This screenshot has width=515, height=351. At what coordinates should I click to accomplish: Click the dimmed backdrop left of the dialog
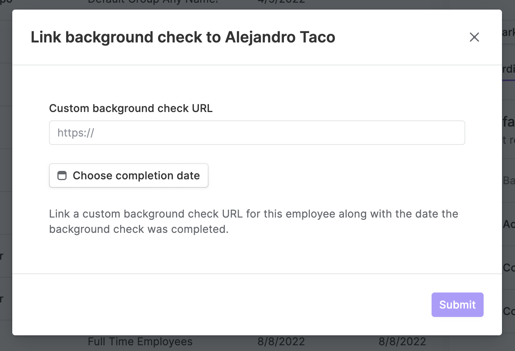click(6, 172)
